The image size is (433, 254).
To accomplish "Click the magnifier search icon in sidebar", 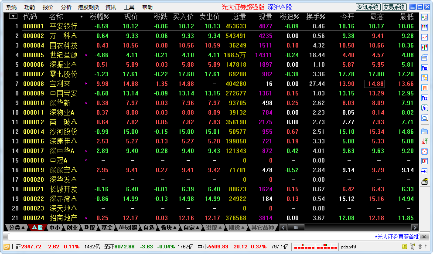I will coord(424,118).
